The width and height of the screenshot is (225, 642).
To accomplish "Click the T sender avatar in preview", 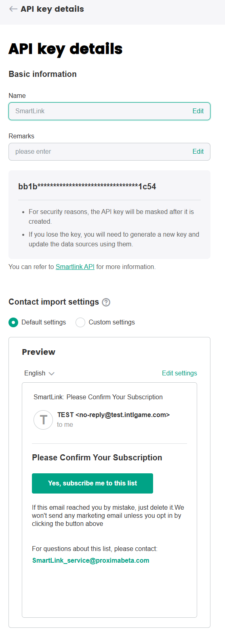I will click(43, 420).
